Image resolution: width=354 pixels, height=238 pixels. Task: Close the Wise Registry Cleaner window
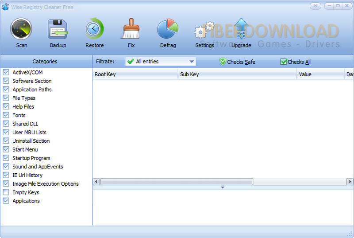[x=347, y=6]
